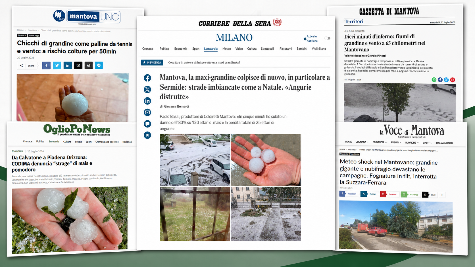Image resolution: width=475 pixels, height=267 pixels.
Task: Share on Twitter in MantovaUno article
Action: click(57, 65)
